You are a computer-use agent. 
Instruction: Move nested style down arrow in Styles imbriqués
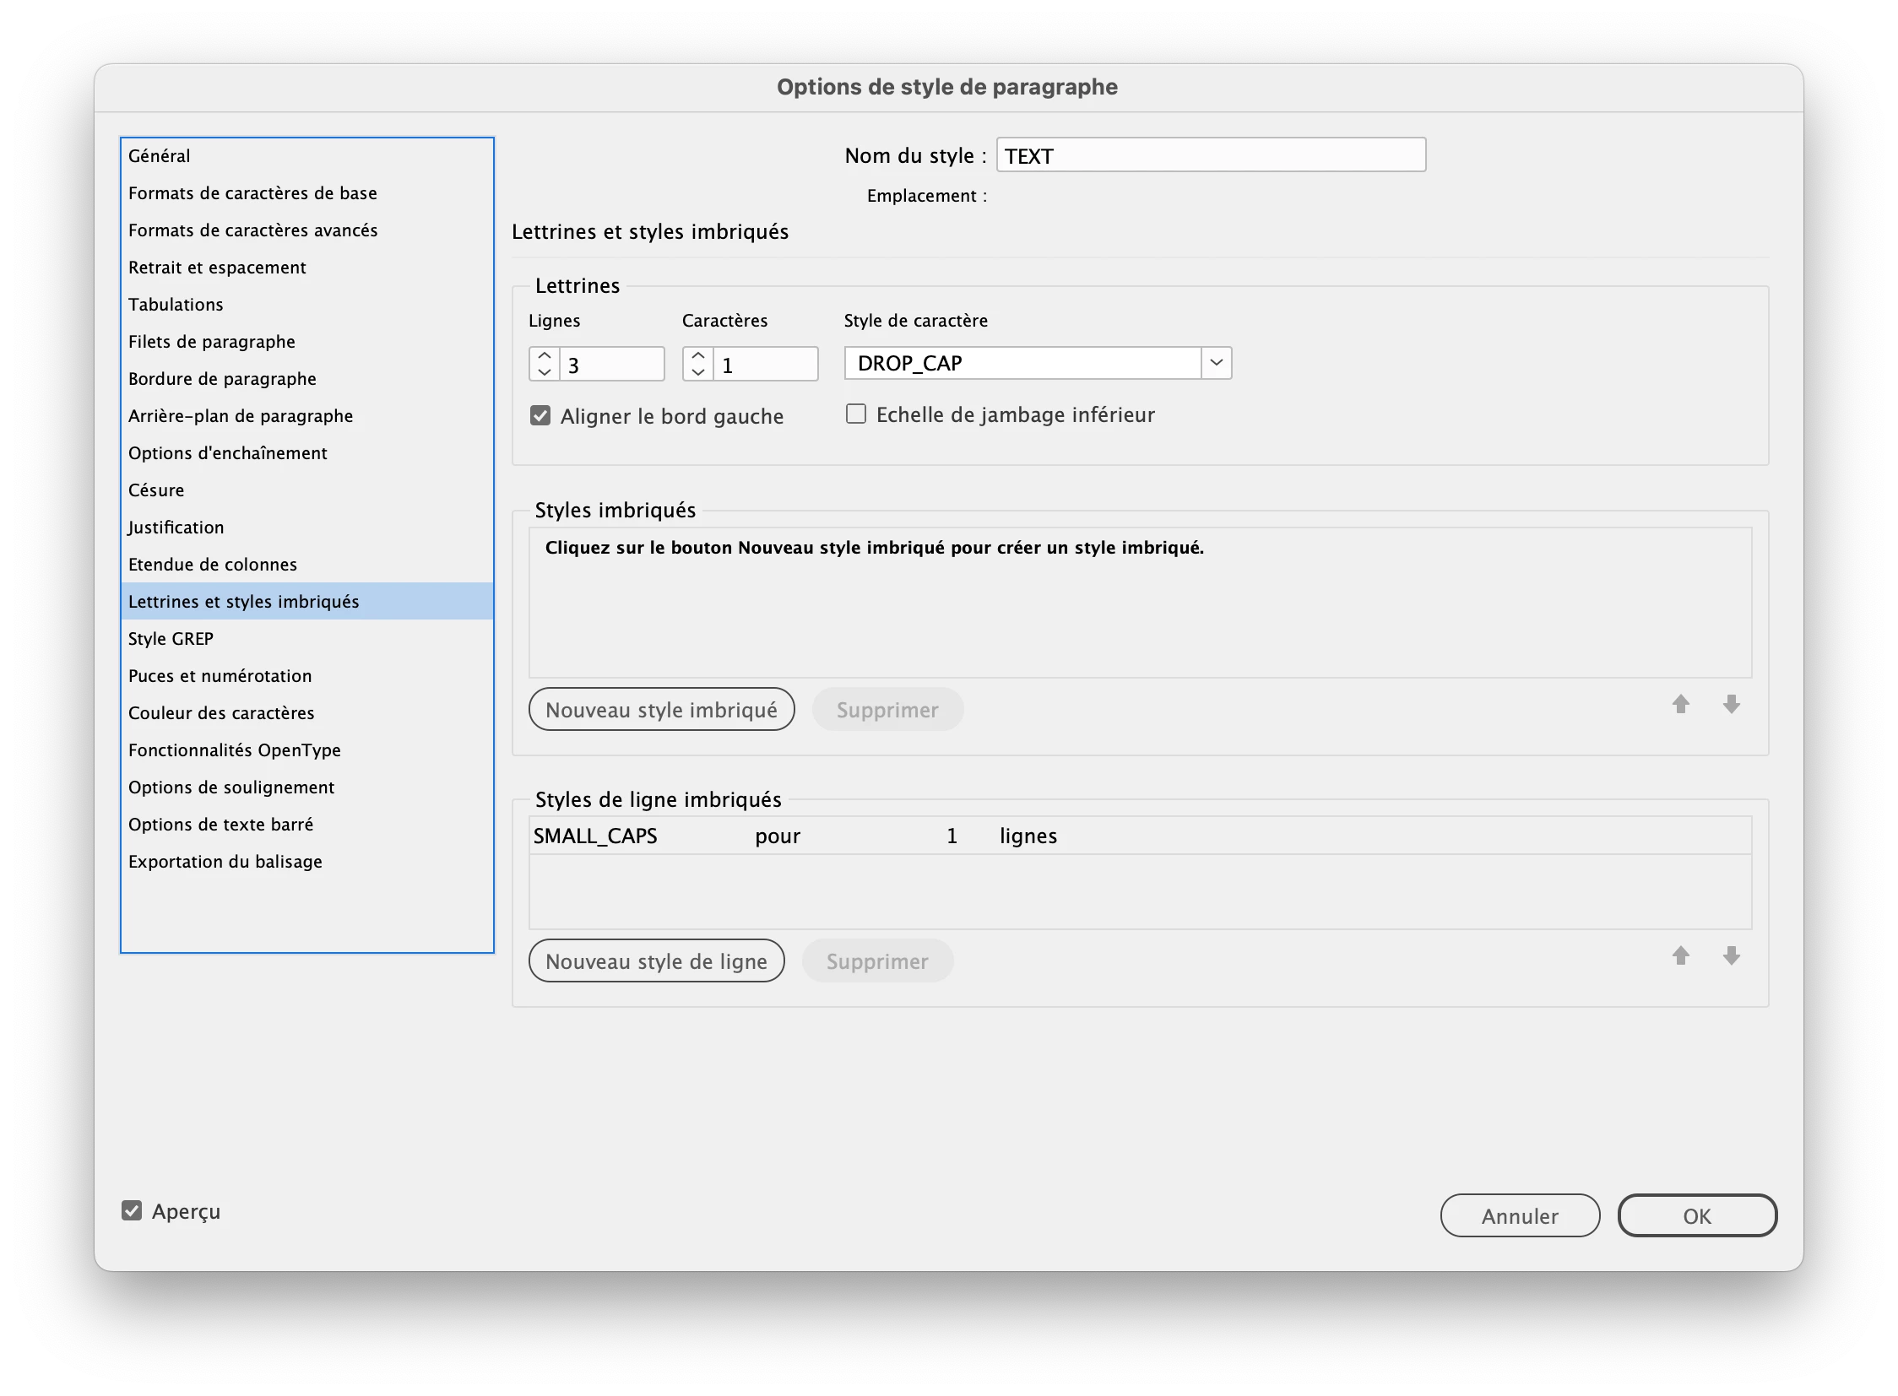[x=1731, y=705]
